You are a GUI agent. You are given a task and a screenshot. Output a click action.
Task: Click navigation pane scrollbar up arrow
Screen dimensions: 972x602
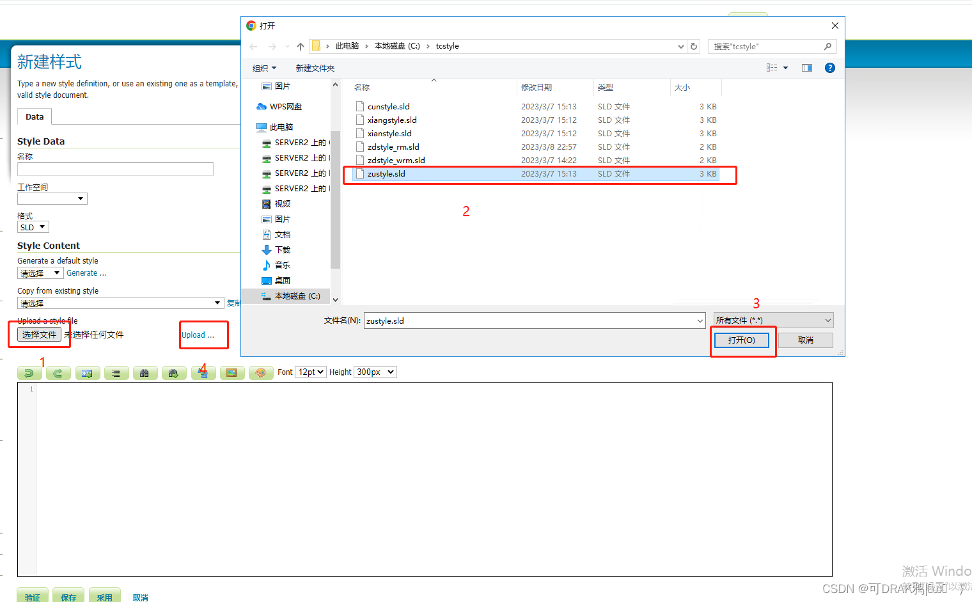(335, 85)
